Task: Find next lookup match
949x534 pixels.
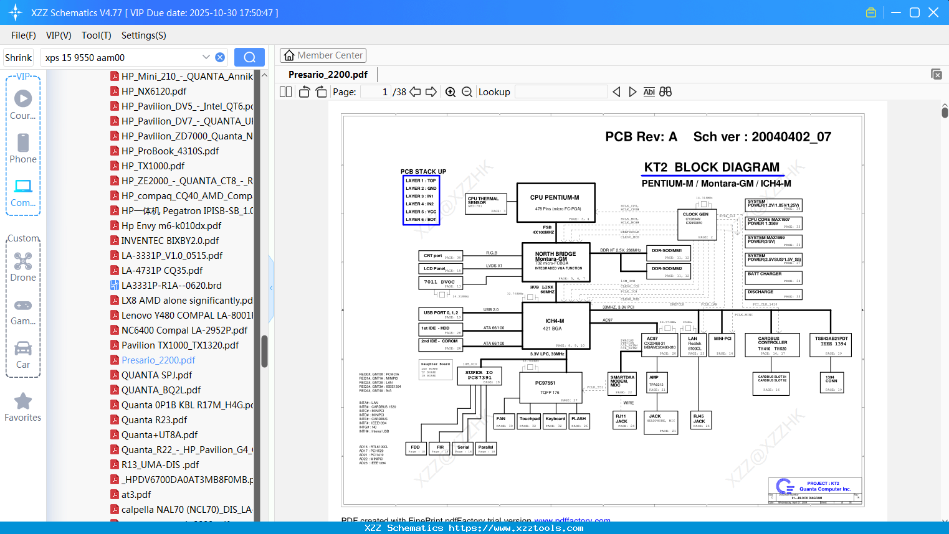Action: click(x=632, y=92)
